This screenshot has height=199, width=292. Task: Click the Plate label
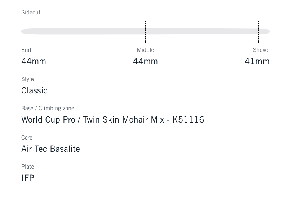pyautogui.click(x=28, y=167)
